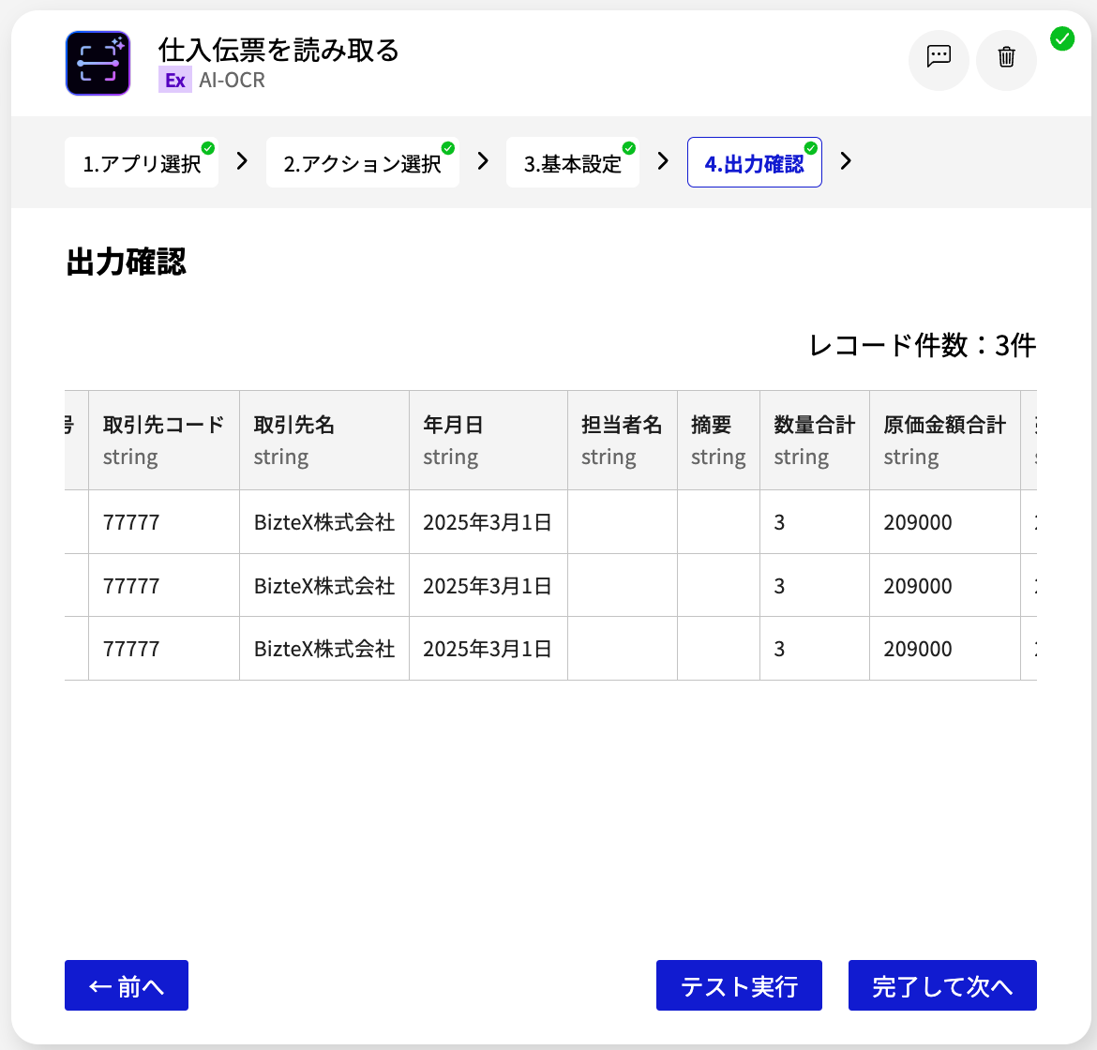Click the 担当者名 column header
Image resolution: width=1097 pixels, height=1050 pixels.
[x=622, y=440]
